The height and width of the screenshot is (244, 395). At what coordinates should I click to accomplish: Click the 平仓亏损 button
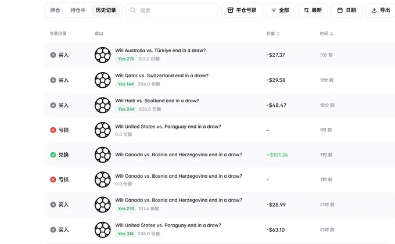coord(242,10)
